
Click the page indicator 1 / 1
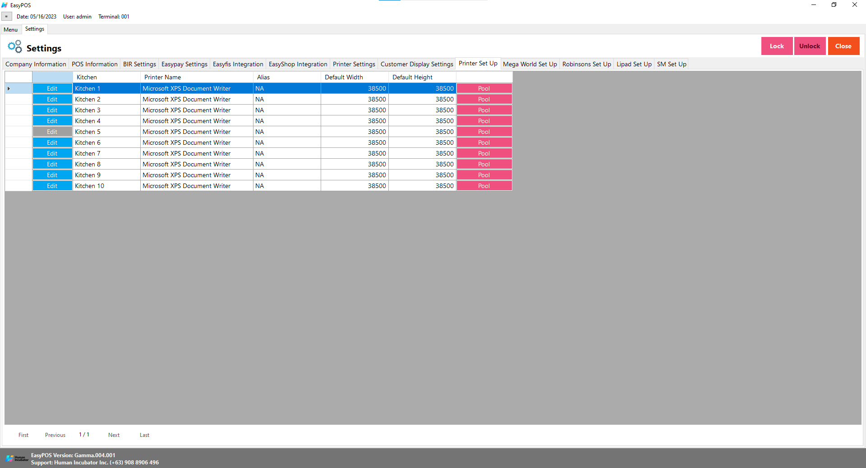point(84,435)
